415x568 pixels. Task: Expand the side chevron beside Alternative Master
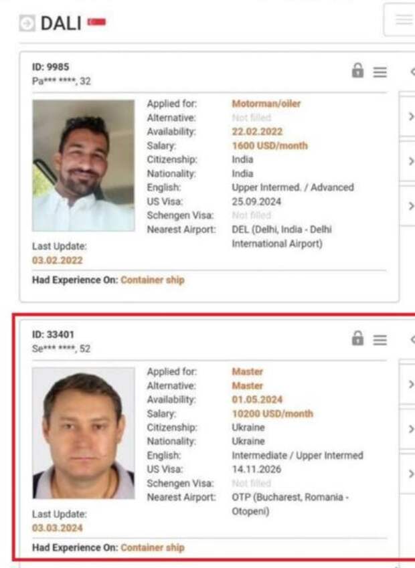pyautogui.click(x=411, y=384)
